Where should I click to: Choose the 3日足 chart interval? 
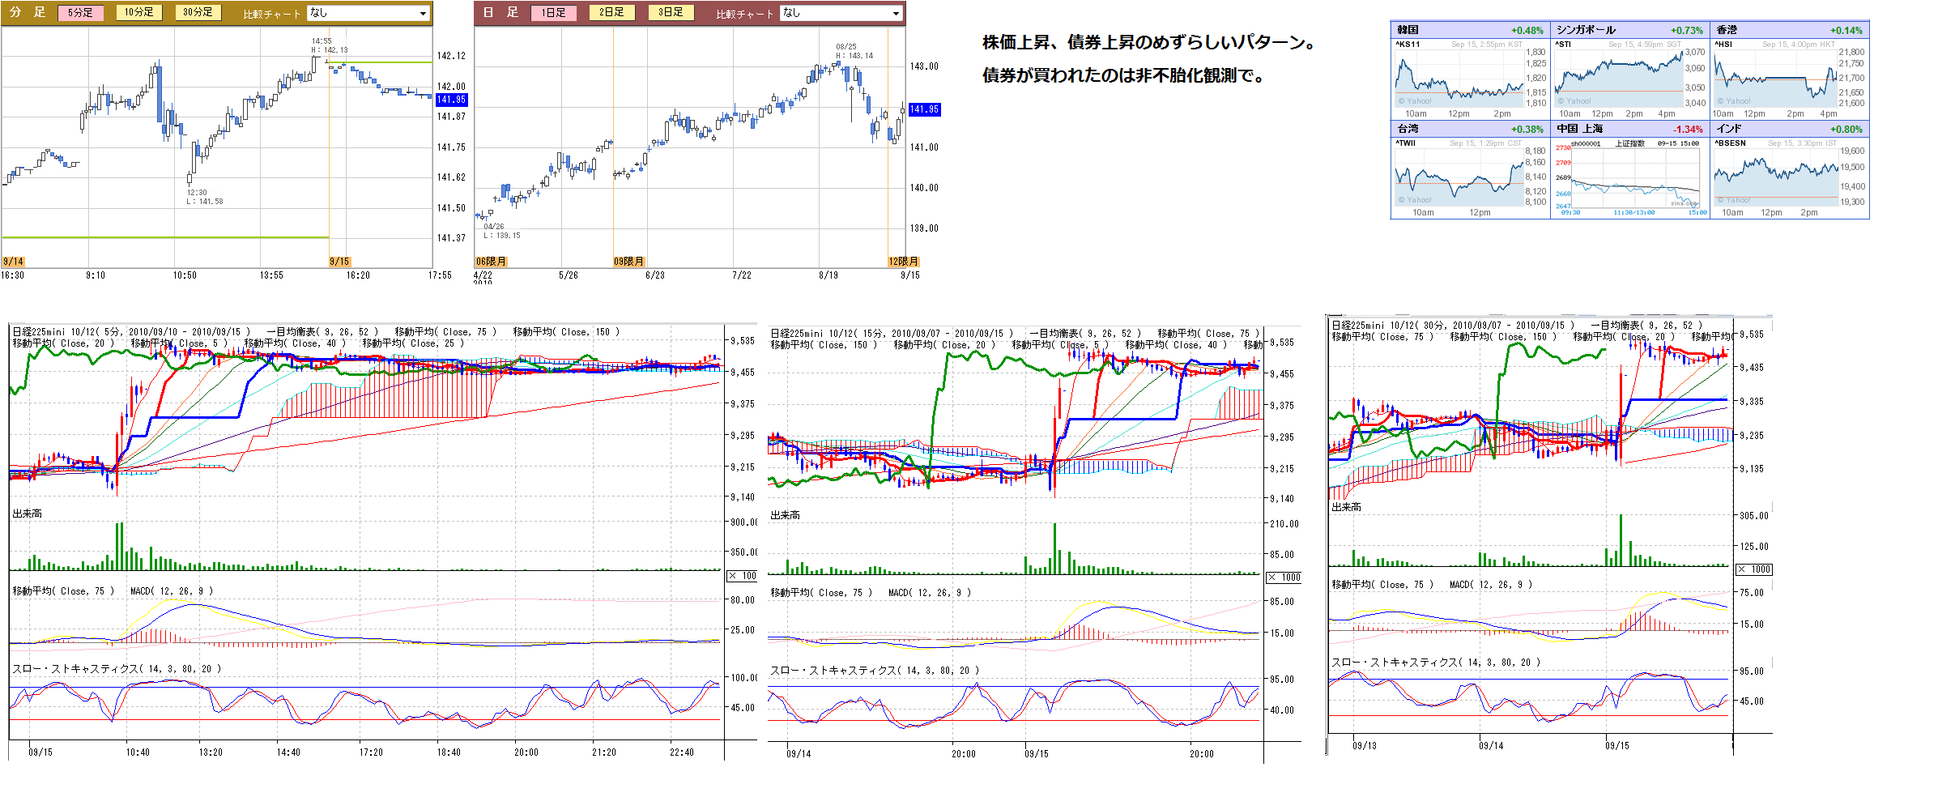(x=671, y=13)
